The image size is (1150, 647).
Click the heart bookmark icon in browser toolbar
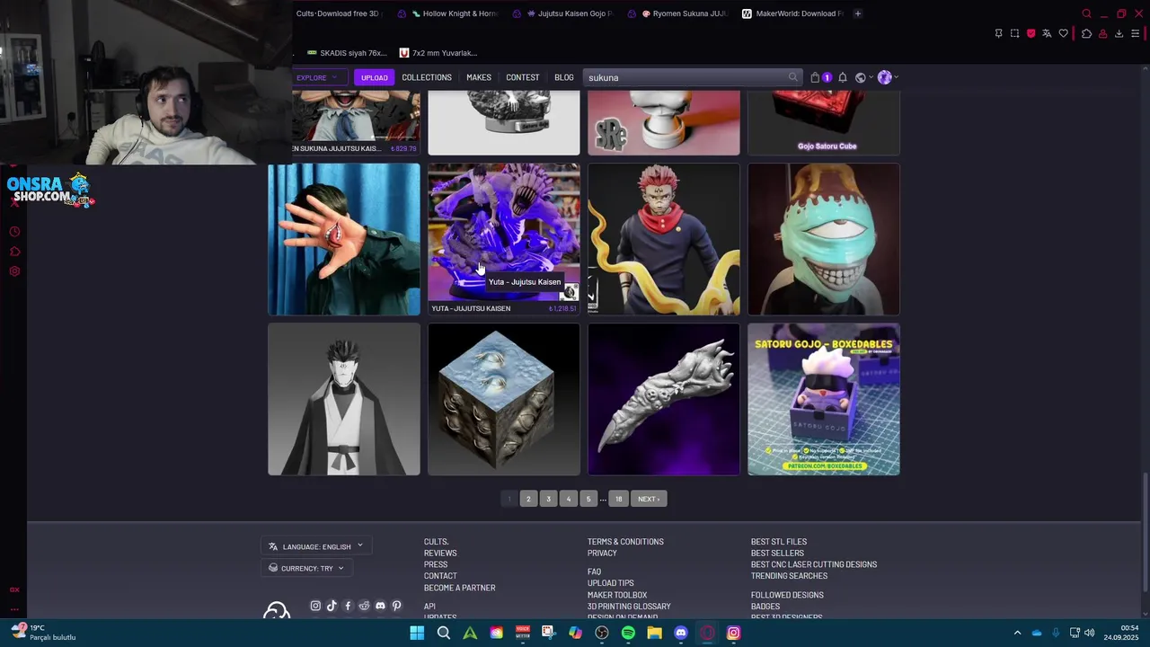coord(1063,33)
